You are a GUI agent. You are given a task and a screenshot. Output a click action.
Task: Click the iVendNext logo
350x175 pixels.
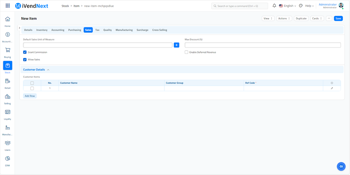(x=32, y=6)
